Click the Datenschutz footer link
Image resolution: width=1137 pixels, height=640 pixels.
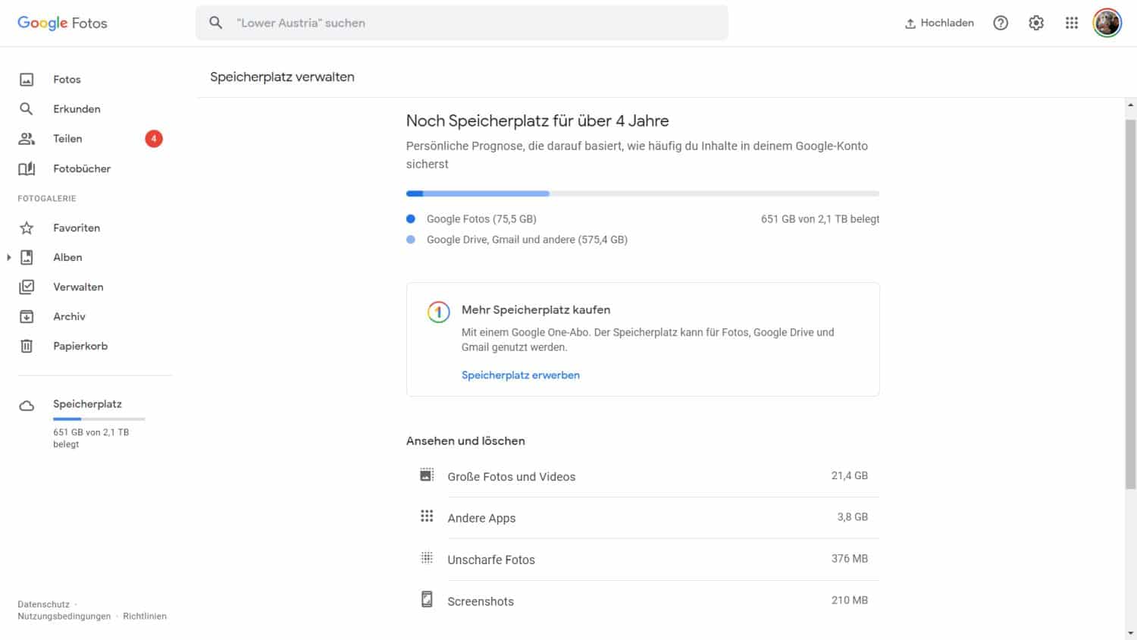tap(43, 604)
